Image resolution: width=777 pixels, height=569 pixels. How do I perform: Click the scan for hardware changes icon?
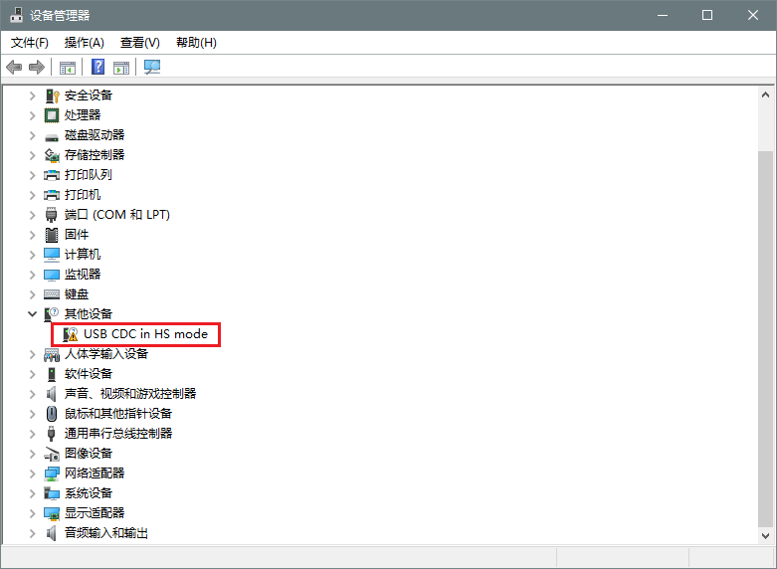point(152,67)
